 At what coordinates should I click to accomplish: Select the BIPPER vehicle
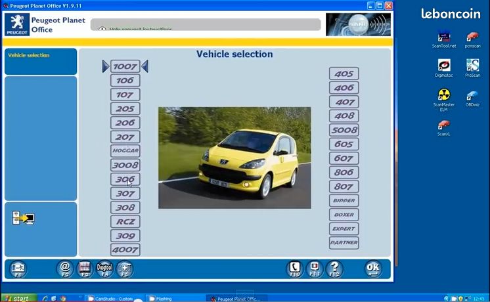tap(344, 200)
